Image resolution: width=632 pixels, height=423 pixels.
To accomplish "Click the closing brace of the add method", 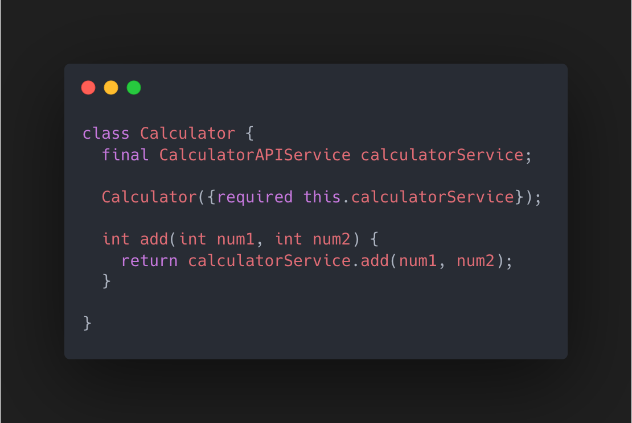I will [106, 281].
